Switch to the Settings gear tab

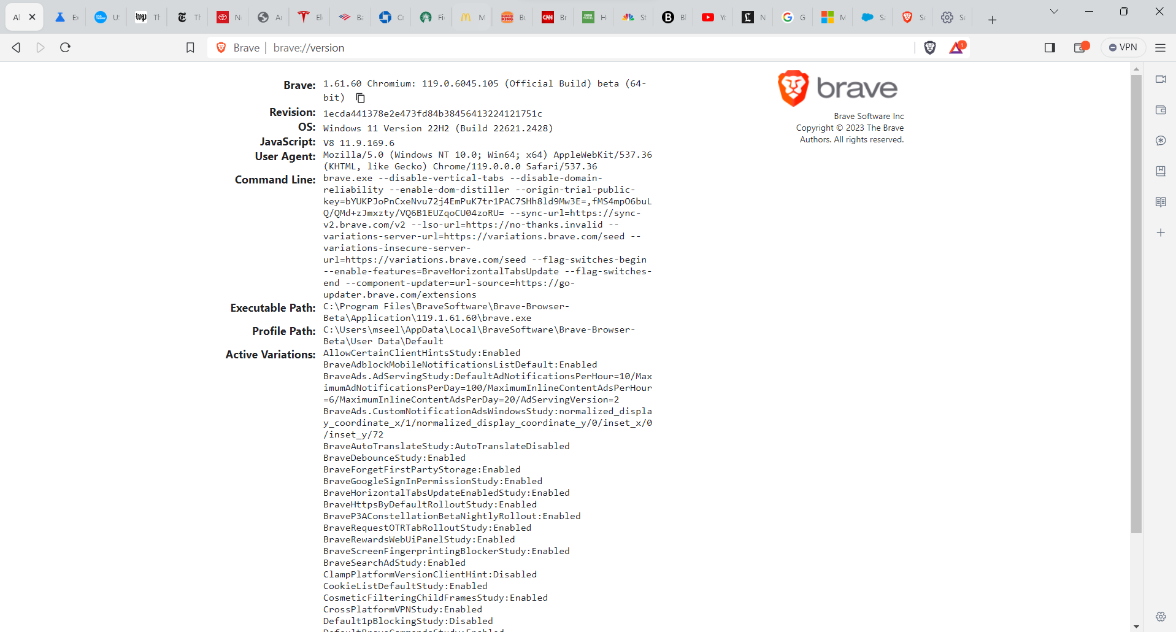pos(953,17)
